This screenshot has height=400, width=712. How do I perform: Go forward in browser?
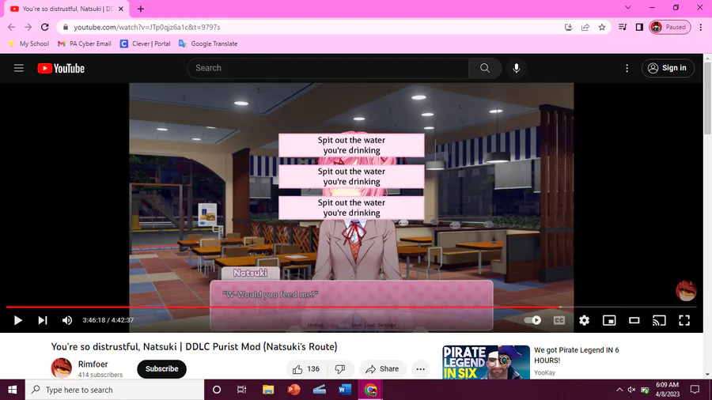[x=28, y=27]
